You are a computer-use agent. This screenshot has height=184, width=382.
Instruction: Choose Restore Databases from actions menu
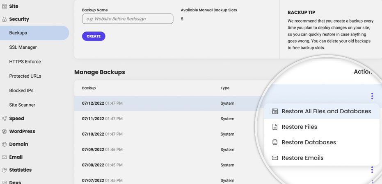click(x=322, y=142)
